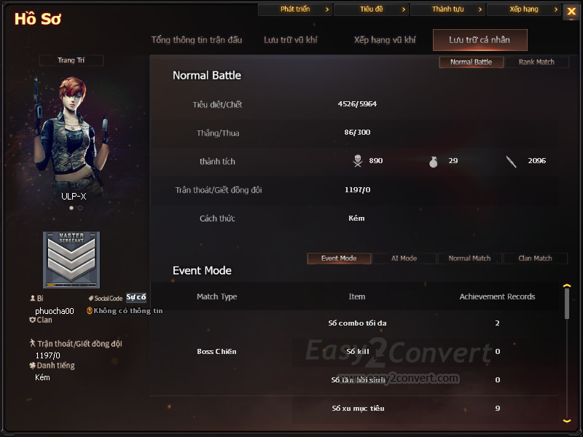Click the scroll down arrow in records list
Viewport: 583px width, 437px height.
[567, 421]
